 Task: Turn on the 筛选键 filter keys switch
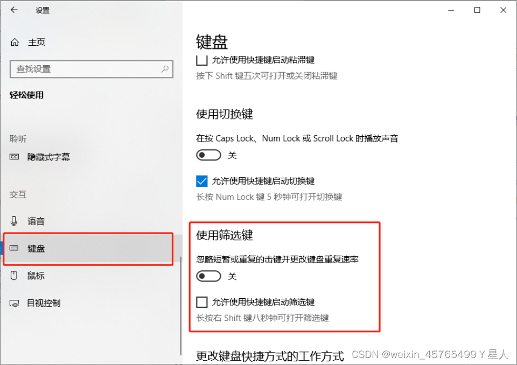click(208, 276)
